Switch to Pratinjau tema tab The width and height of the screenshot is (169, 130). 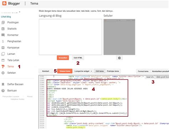113,71
